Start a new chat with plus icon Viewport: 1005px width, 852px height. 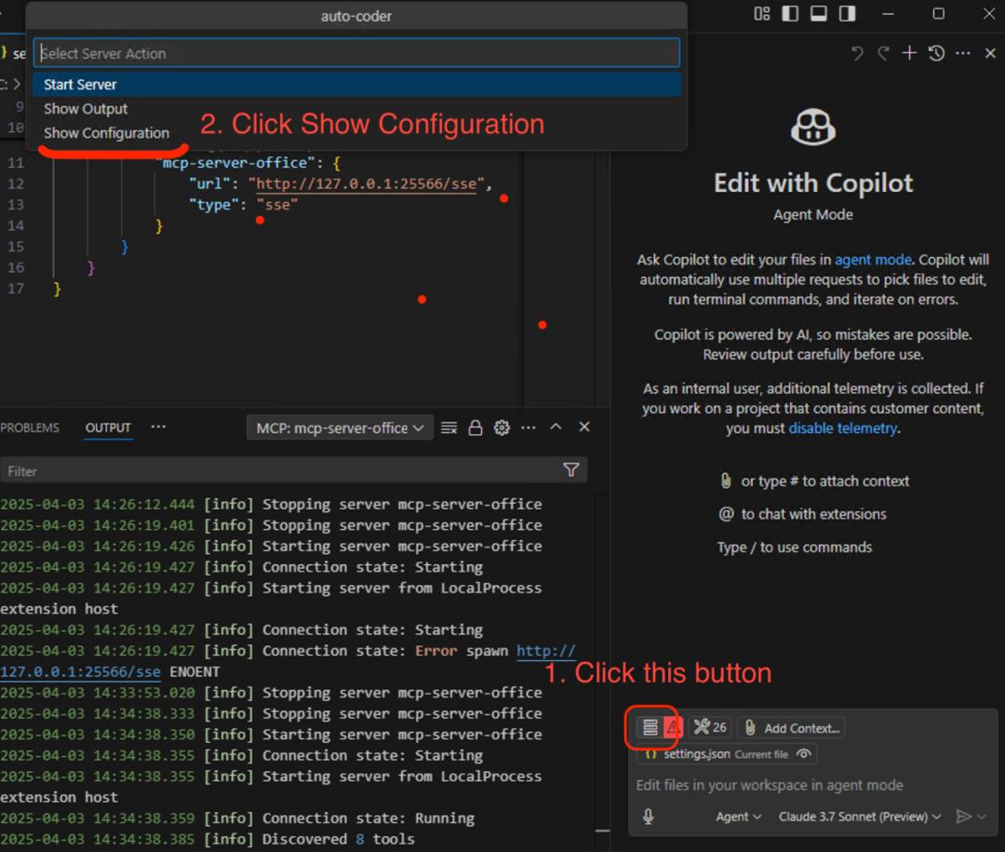pos(909,53)
